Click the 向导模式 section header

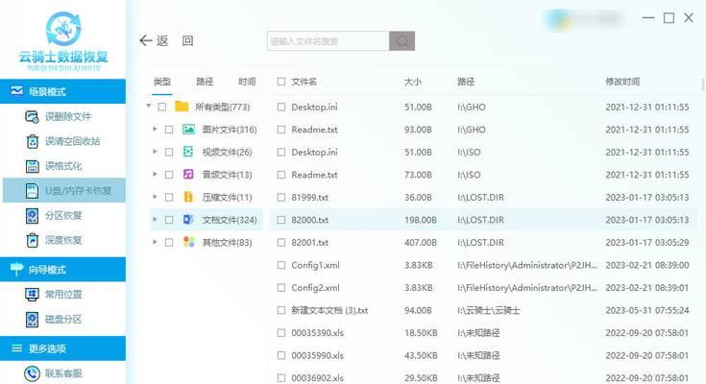tap(62, 269)
